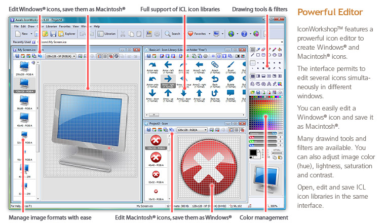The width and height of the screenshot is (385, 223).
Task: Open the Librarian menu
Action: pos(51,26)
